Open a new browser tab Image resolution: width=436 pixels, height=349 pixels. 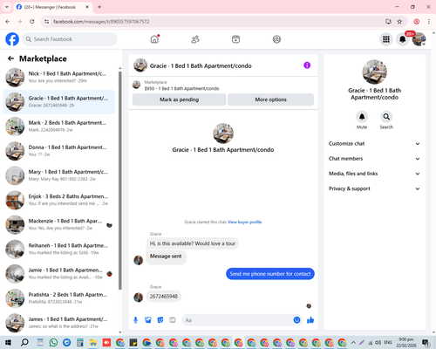pos(99,7)
